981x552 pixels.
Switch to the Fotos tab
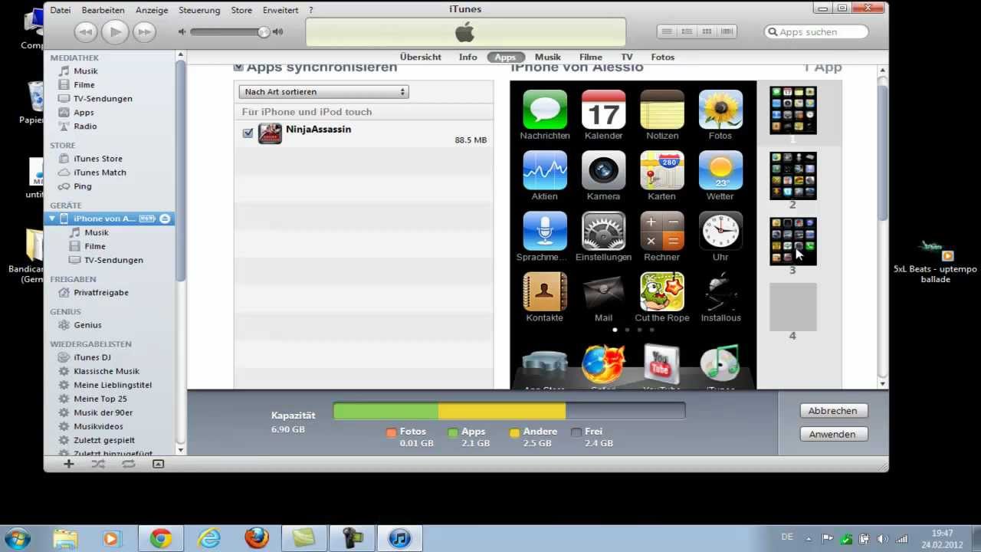click(663, 58)
